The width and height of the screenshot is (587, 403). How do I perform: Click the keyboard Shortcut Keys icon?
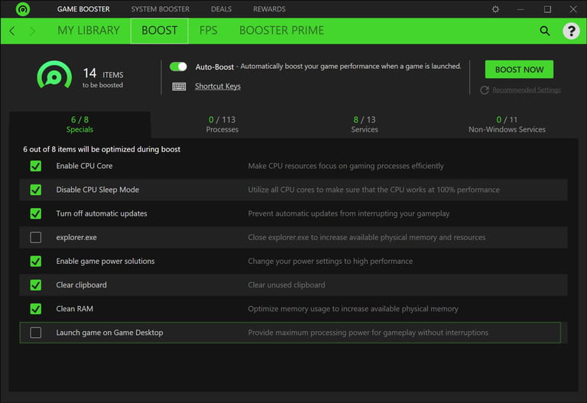tap(179, 86)
